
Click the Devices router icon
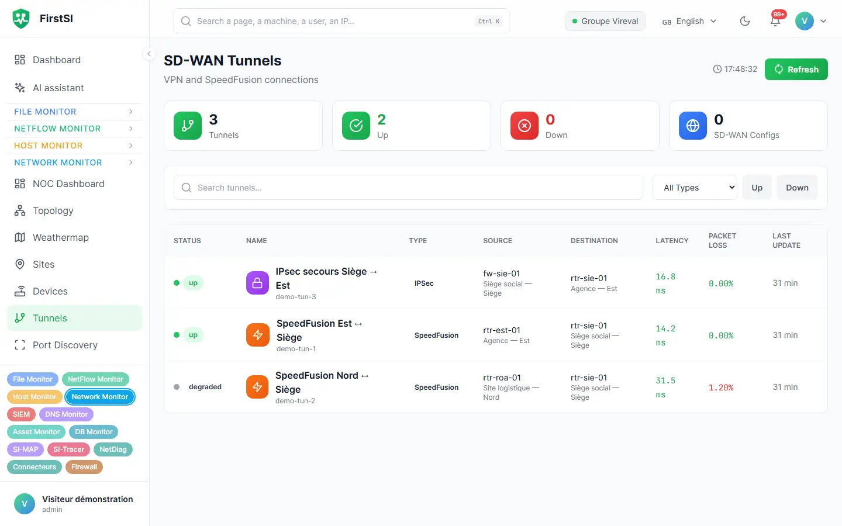tap(20, 291)
